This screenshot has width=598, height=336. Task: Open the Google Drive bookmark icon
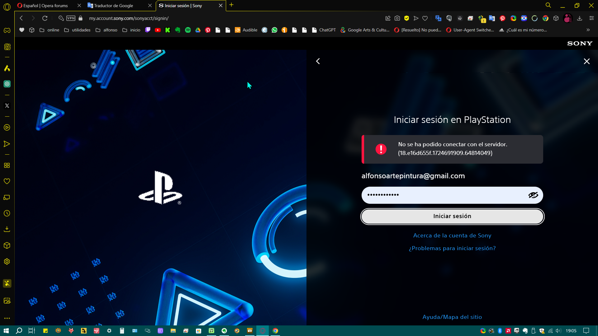(x=198, y=30)
